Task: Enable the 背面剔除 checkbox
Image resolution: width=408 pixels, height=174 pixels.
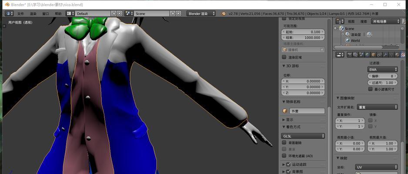Action: 284,143
